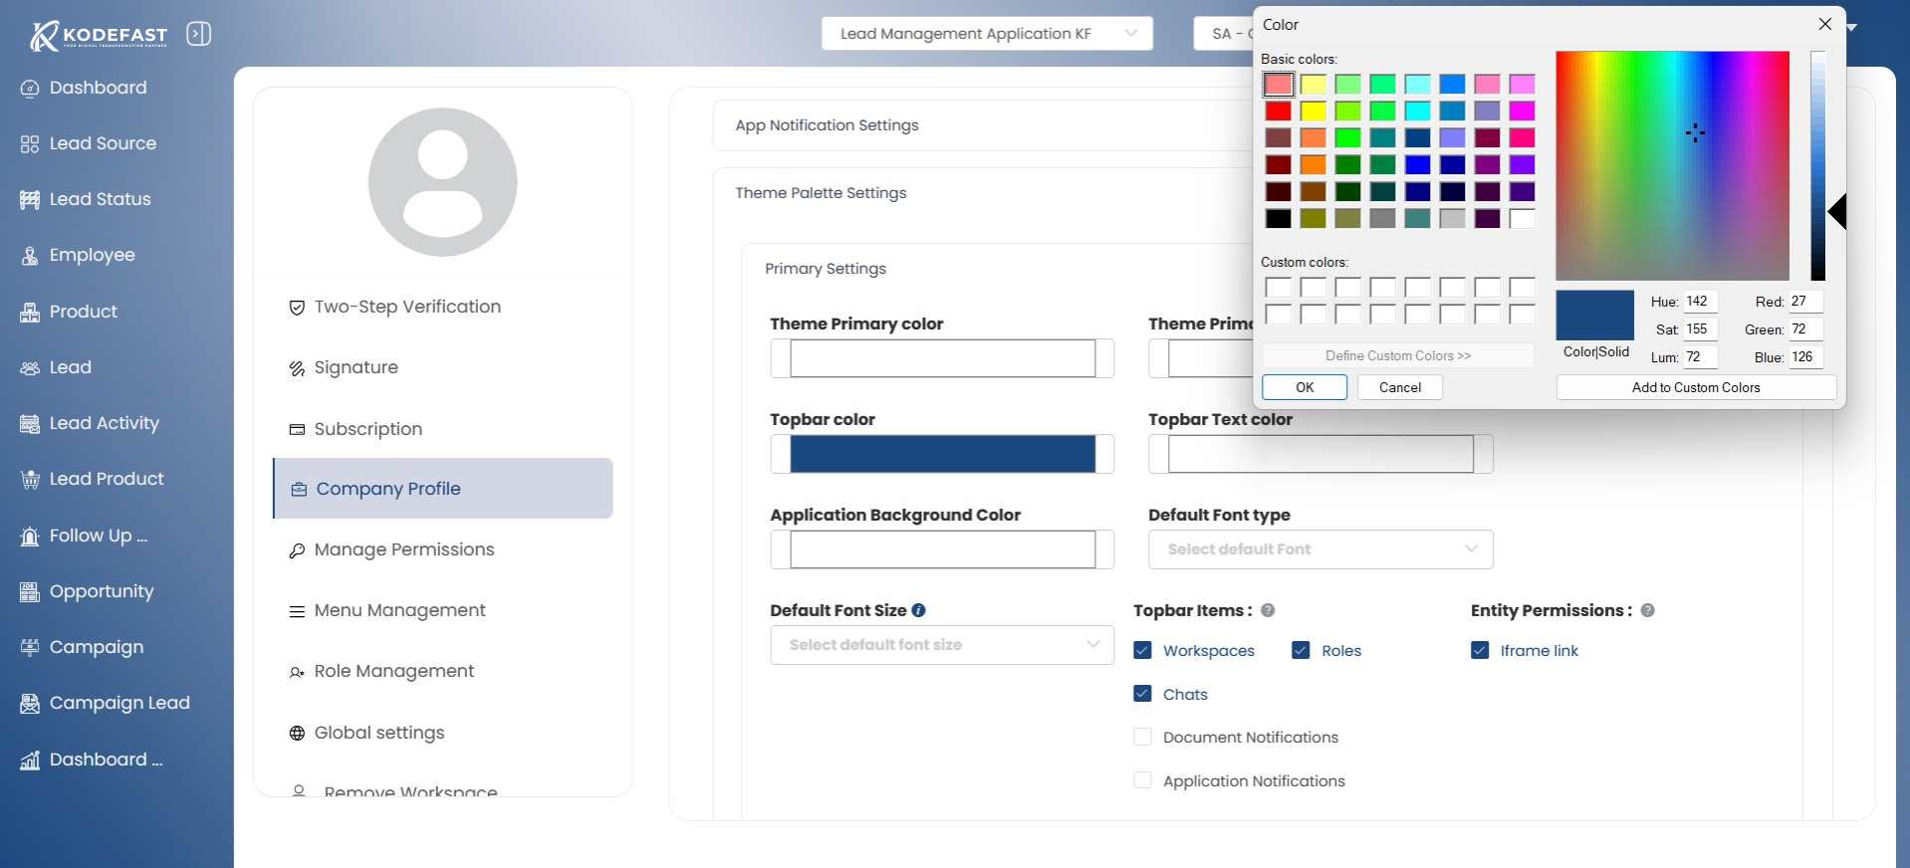This screenshot has height=868, width=1910.
Task: Click Add to Custom Colors button
Action: pyautogui.click(x=1695, y=387)
